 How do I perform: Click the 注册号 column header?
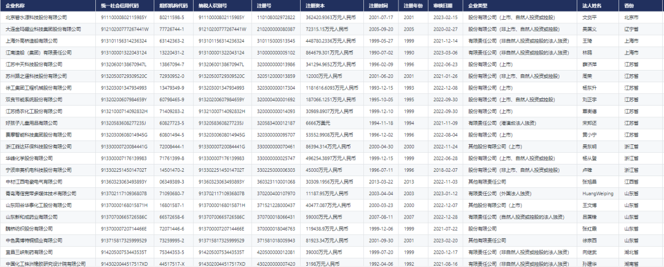264,6
